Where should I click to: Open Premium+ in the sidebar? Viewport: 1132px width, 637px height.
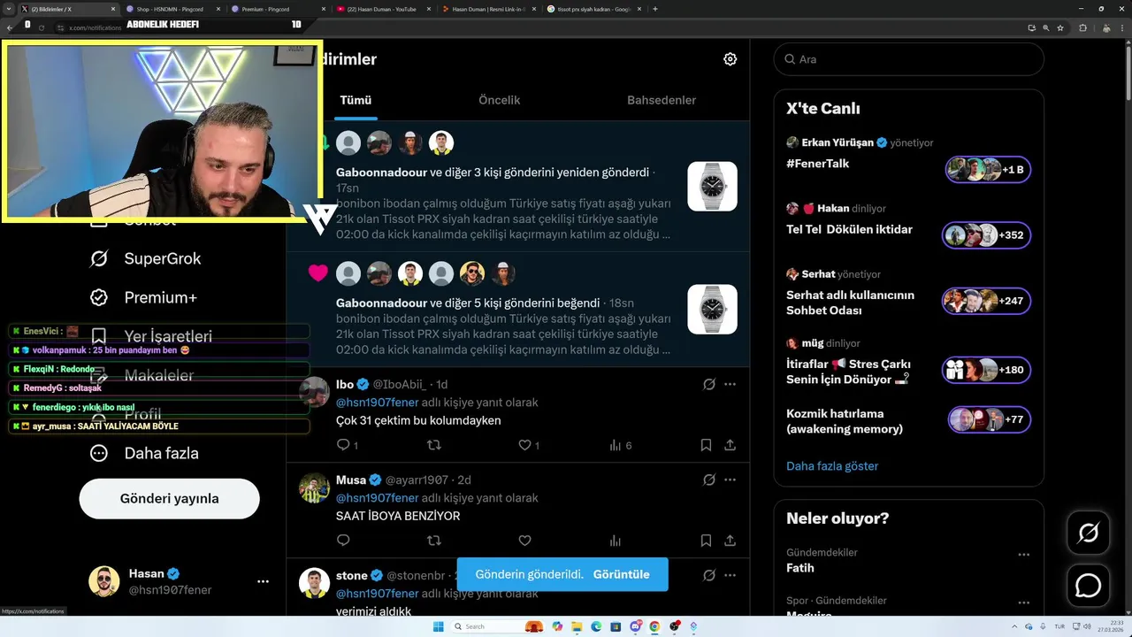point(143,297)
